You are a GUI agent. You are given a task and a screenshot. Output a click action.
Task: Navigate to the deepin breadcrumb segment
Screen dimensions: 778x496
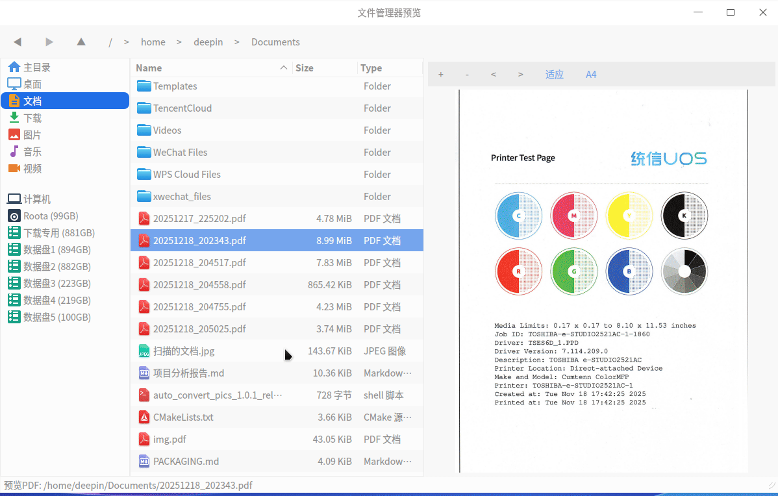click(x=208, y=42)
